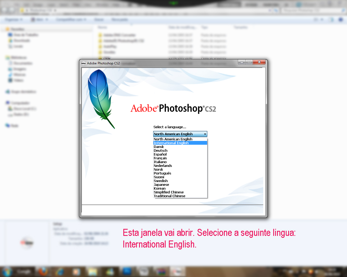The height and width of the screenshot is (277, 347).
Task: Choose Simplified Chinese as the language
Action: (x=180, y=192)
